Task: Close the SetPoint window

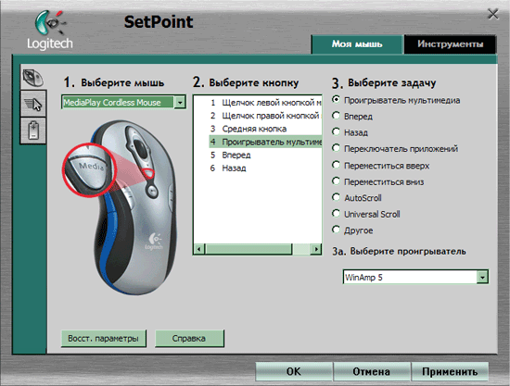Action: click(x=493, y=14)
